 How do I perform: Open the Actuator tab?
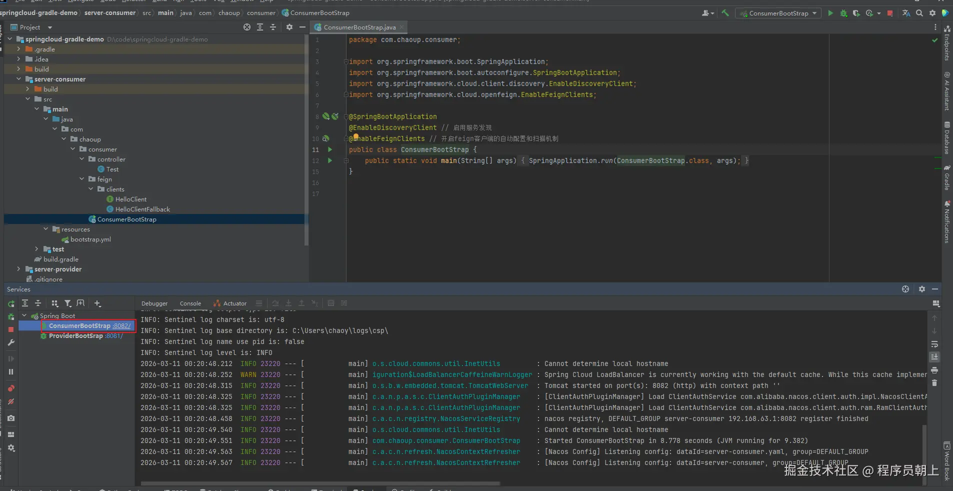point(230,303)
